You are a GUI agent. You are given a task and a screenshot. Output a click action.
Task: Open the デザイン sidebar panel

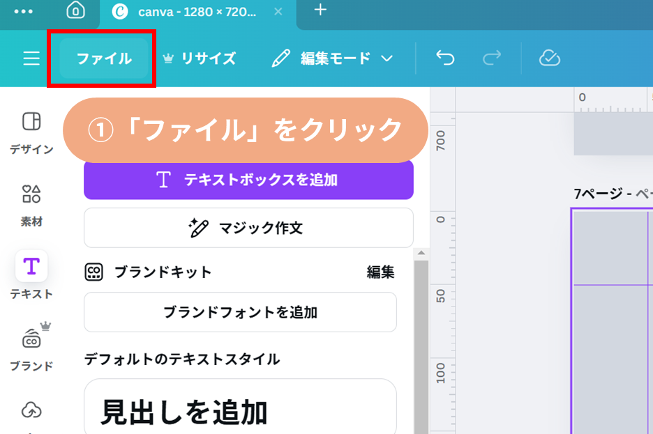(x=31, y=132)
